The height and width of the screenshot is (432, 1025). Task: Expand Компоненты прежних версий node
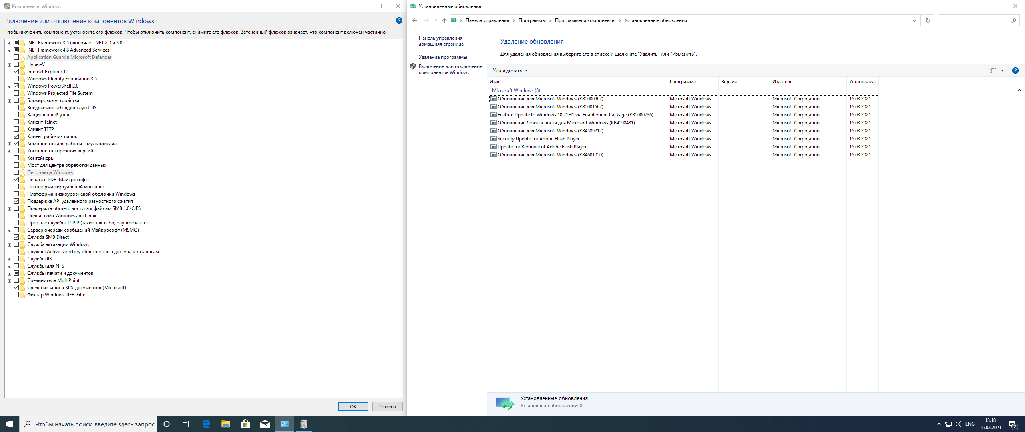click(x=9, y=151)
